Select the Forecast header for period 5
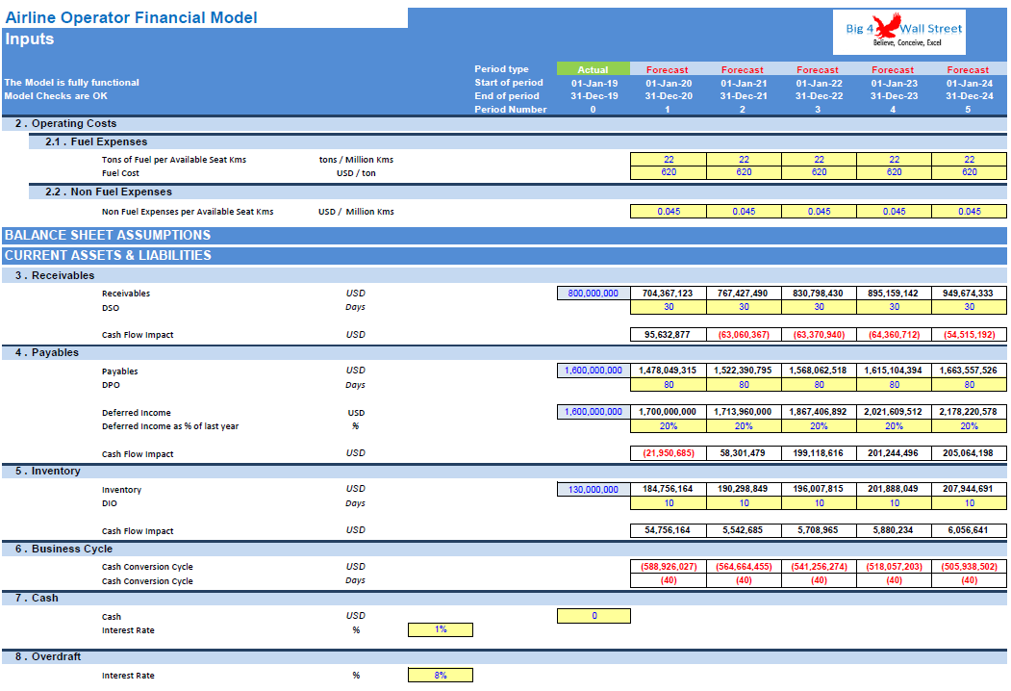Screen dimensions: 1011x691 [x=968, y=68]
